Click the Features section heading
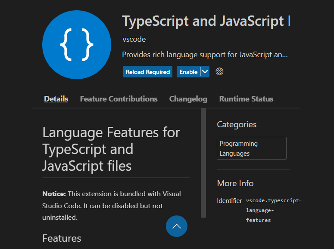This screenshot has width=334, height=249. point(62,238)
